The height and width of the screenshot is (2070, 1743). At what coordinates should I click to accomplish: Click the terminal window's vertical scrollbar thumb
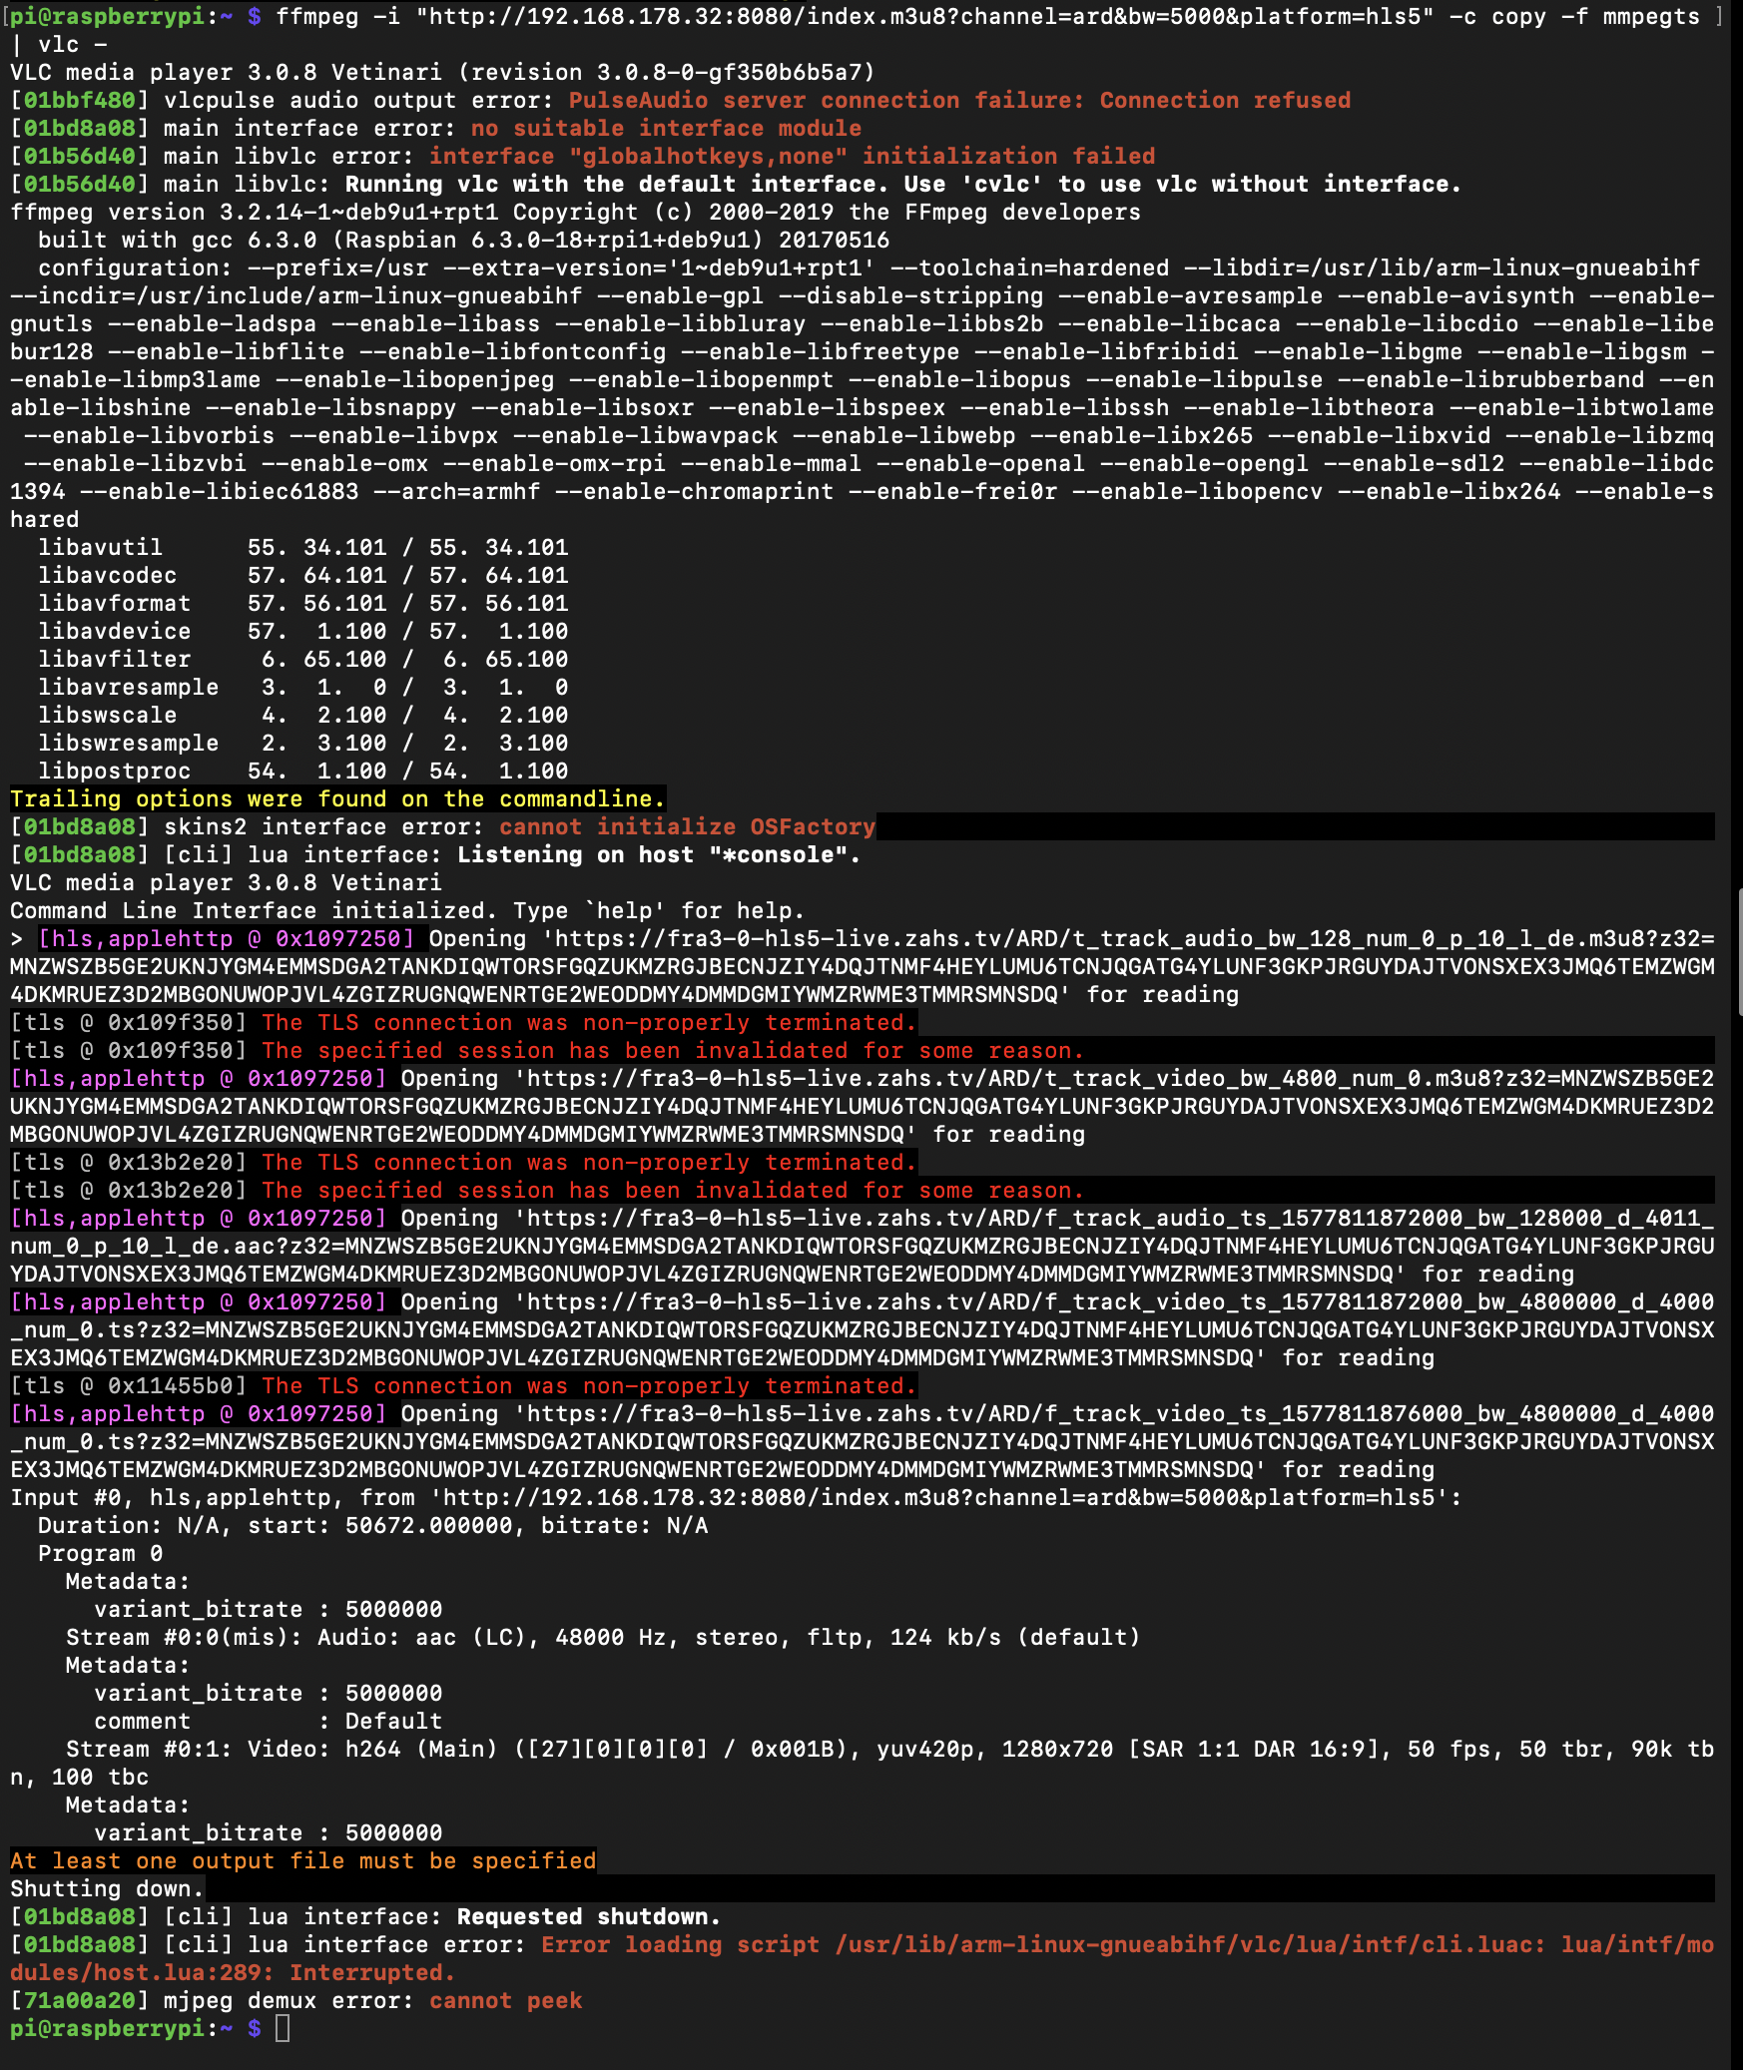pyautogui.click(x=1739, y=951)
